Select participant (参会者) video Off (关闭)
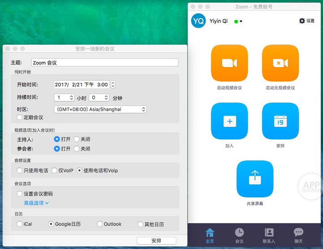Screen dimensions: 323x249 [x=76, y=149]
